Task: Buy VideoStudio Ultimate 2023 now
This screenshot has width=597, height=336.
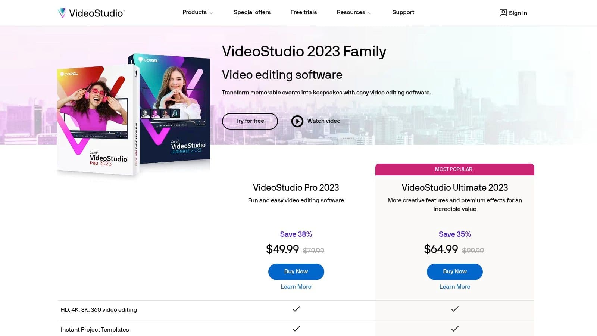Action: coord(454,271)
